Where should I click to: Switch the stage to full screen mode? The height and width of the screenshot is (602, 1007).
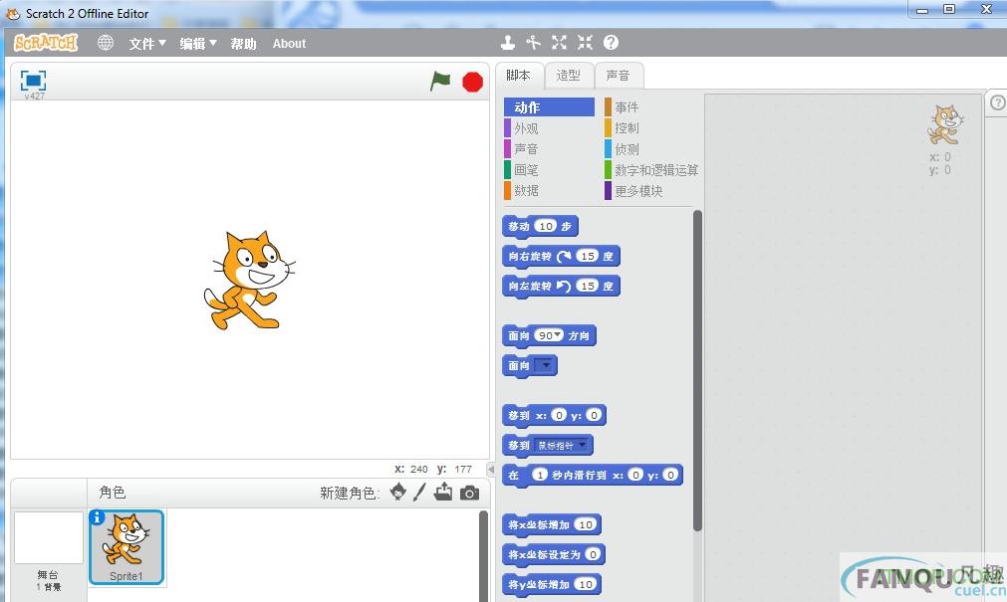[x=33, y=81]
